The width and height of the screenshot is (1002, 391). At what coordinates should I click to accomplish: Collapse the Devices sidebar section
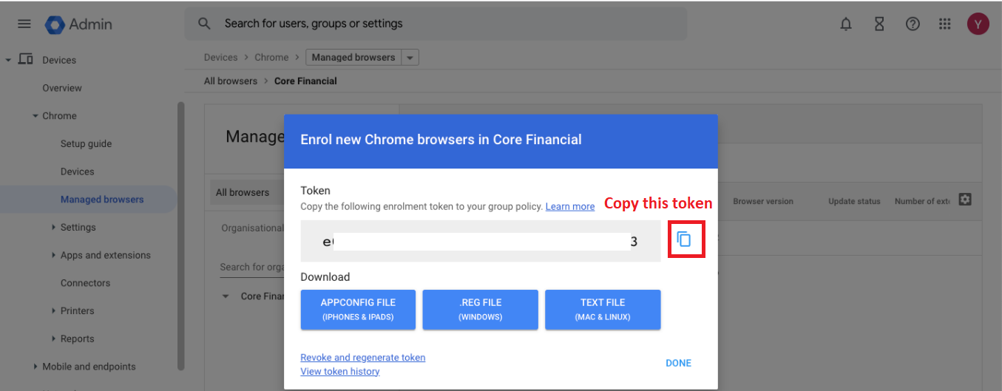[x=8, y=60]
